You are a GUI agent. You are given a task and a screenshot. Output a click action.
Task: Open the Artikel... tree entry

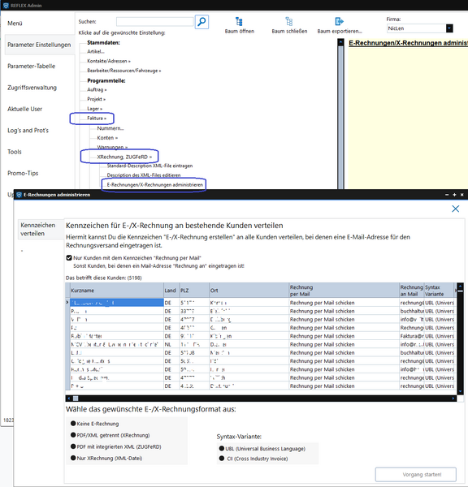point(96,52)
